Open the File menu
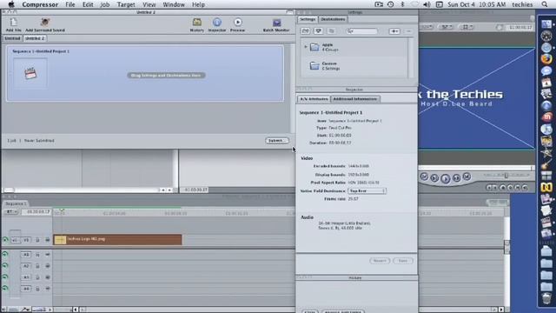This screenshot has width=556, height=313. pyautogui.click(x=69, y=4)
